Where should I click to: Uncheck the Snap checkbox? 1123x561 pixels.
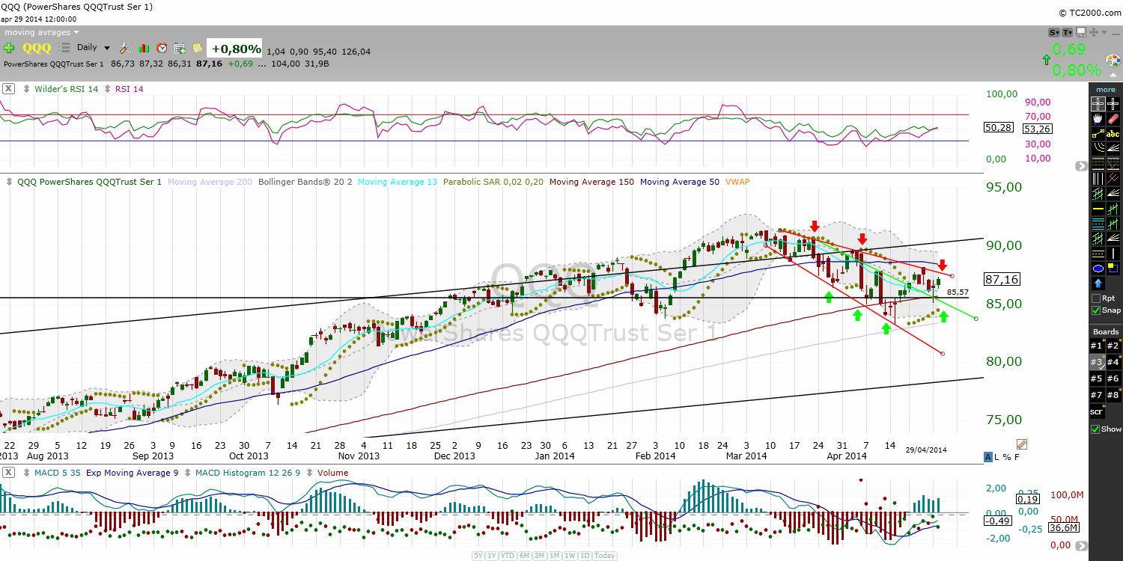click(1096, 310)
